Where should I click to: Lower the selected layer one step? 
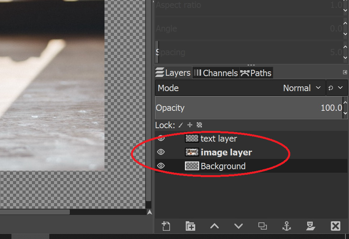[x=238, y=226]
